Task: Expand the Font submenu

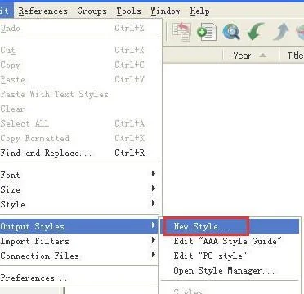Action: (x=78, y=175)
